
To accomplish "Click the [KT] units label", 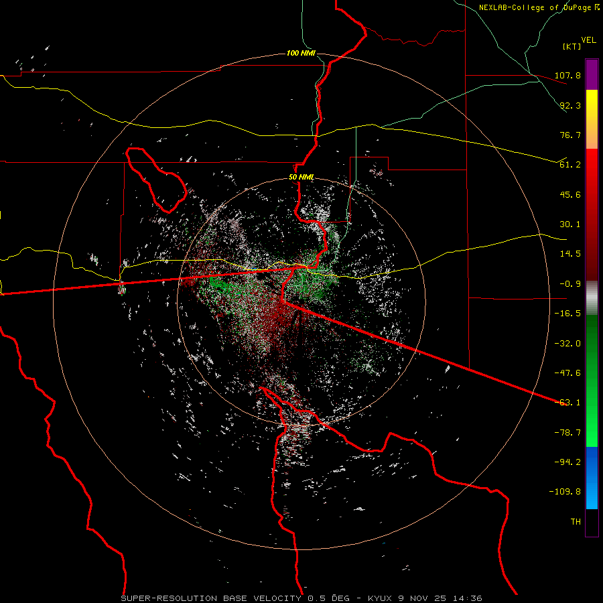I will click(x=572, y=46).
